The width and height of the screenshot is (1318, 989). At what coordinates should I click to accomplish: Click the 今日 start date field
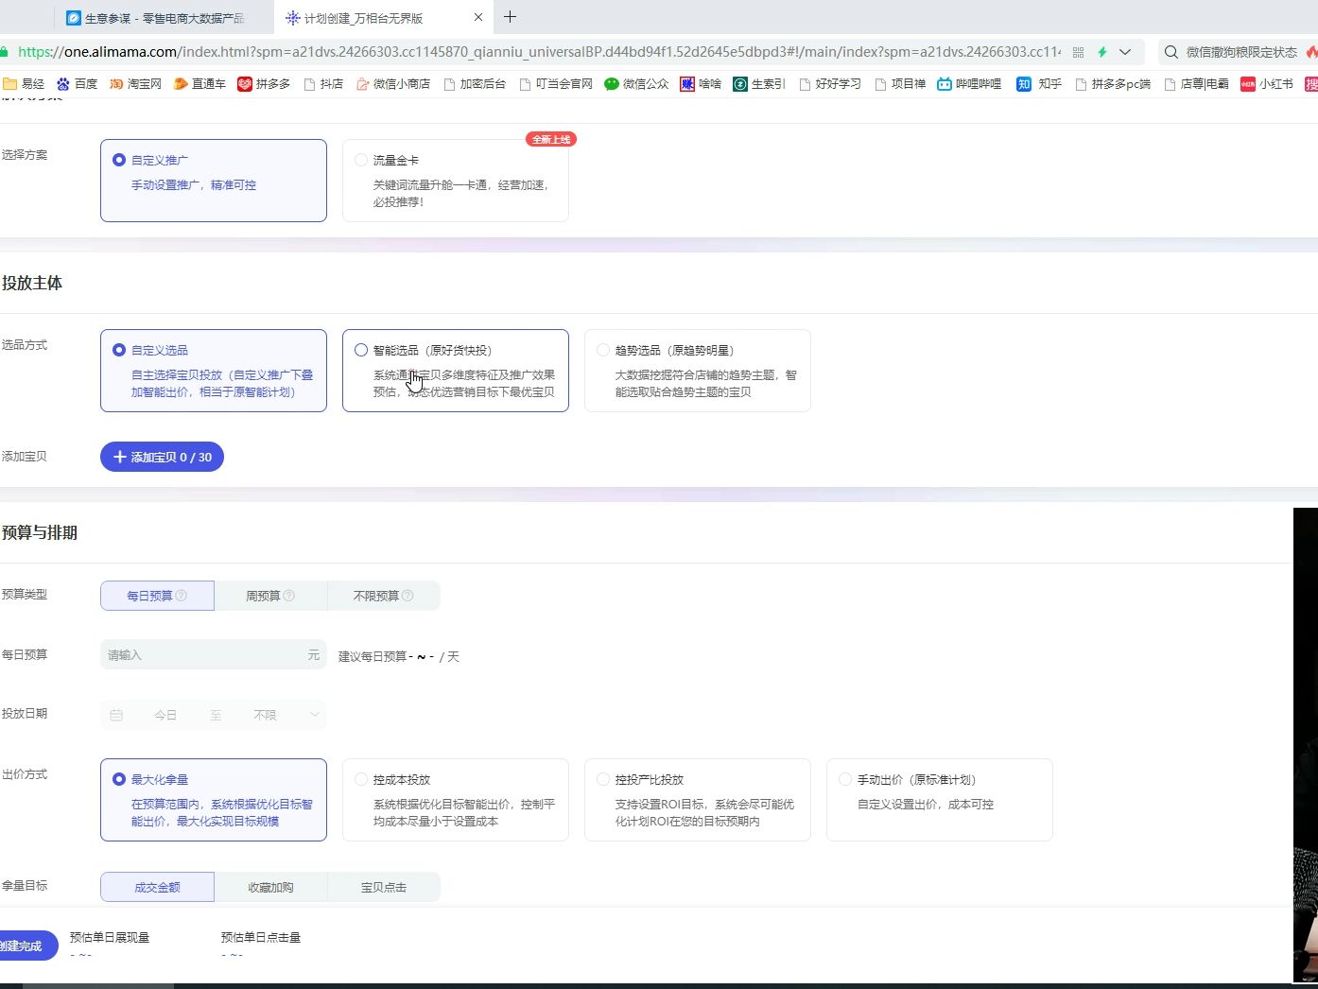[x=165, y=715]
